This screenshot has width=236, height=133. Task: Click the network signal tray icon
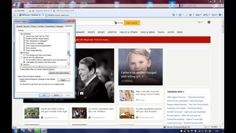(x=199, y=131)
